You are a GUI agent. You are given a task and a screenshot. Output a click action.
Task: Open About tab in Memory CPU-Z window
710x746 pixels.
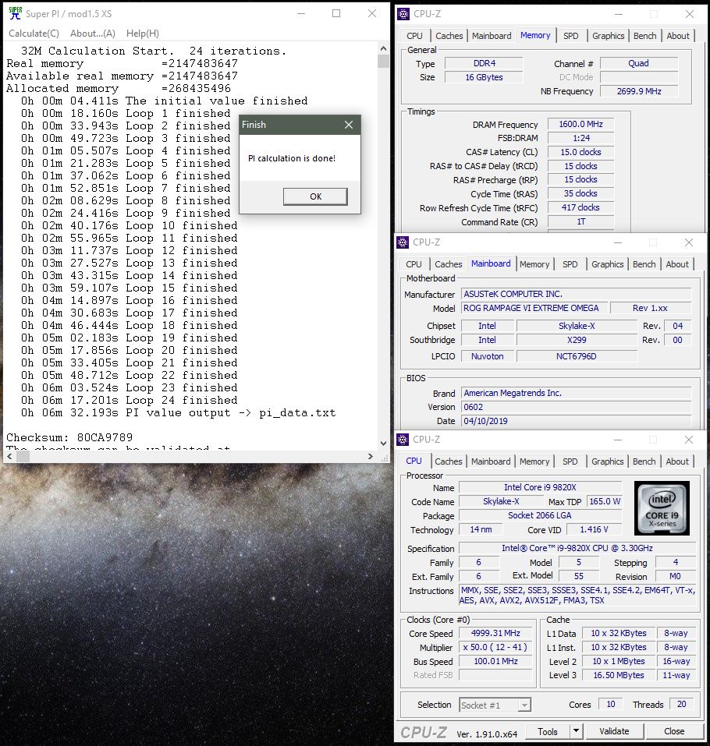(678, 36)
